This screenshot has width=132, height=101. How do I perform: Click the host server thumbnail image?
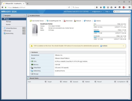pyautogui.click(x=35, y=29)
